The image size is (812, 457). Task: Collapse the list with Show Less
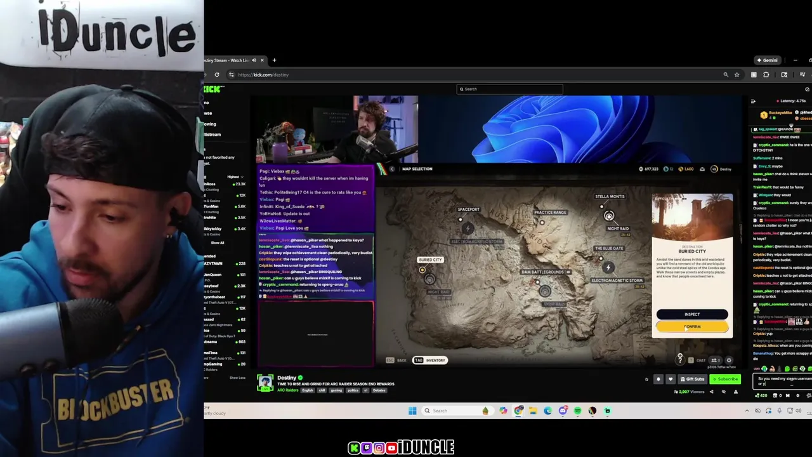237,378
